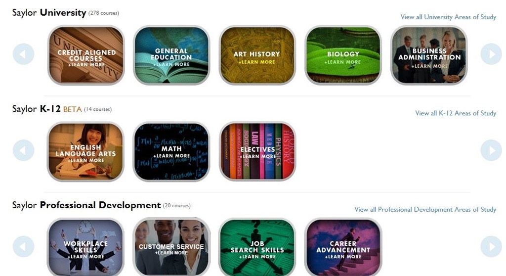Open View all Professional Development Areas link
This screenshot has width=506, height=276.
[x=425, y=209]
